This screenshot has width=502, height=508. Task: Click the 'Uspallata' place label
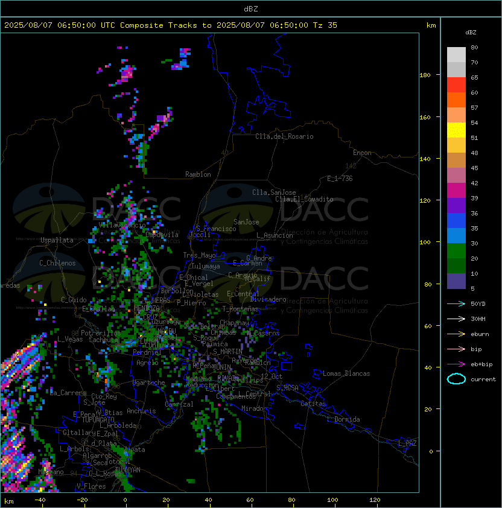57,240
